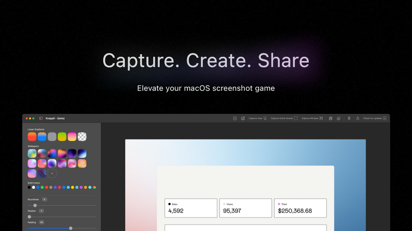Click "Elevate your macOS screenshot game" tagline
The width and height of the screenshot is (412, 231).
(x=206, y=88)
